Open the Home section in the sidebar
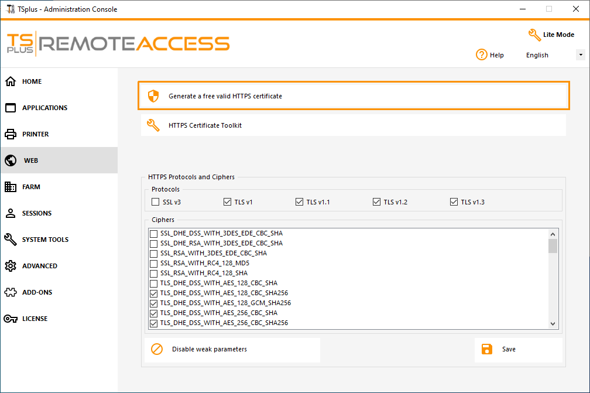The image size is (590, 393). tap(30, 81)
